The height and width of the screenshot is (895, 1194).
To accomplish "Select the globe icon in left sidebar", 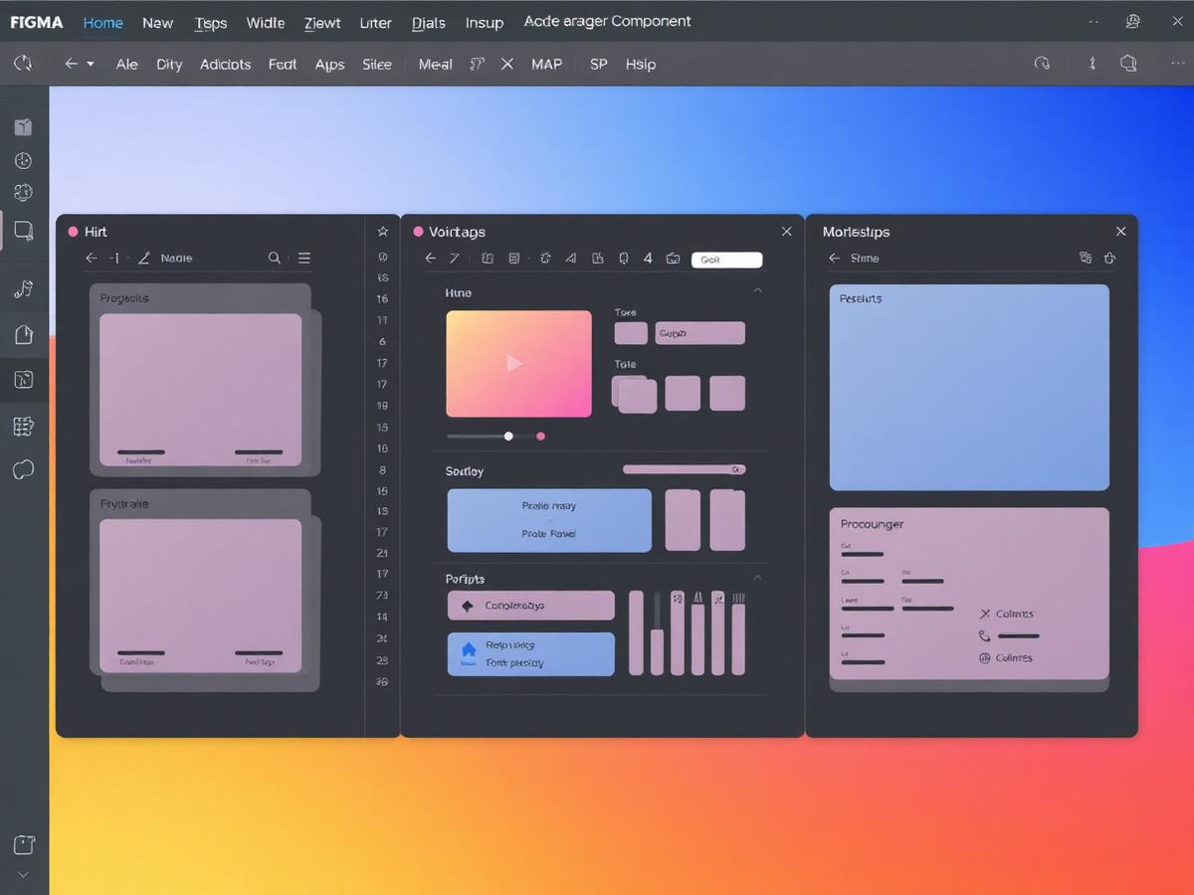I will coord(23,193).
